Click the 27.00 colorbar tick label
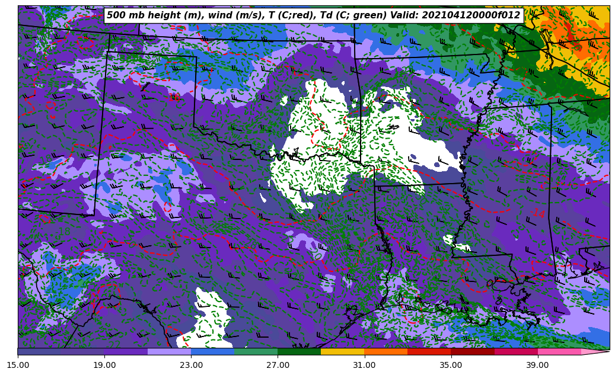Image resolution: width=615 pixels, height=375 pixels. (278, 365)
